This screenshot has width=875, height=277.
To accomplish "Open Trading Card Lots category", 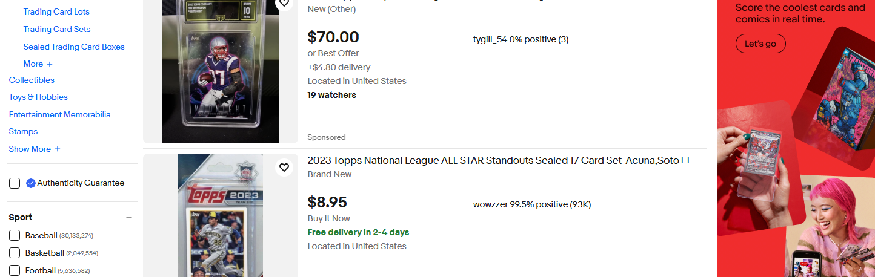I will [56, 11].
